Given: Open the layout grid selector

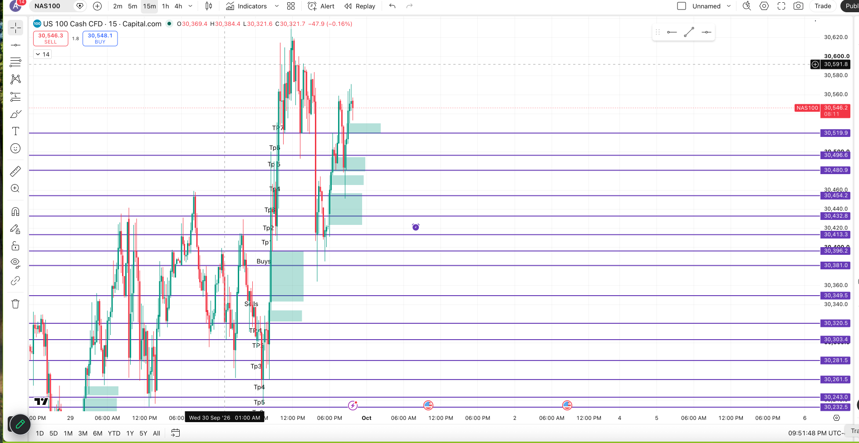Looking at the screenshot, I should coord(291,6).
